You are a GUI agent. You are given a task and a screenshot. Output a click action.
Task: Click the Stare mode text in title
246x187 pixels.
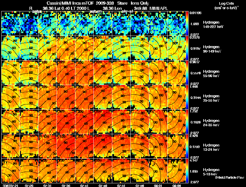122,3
